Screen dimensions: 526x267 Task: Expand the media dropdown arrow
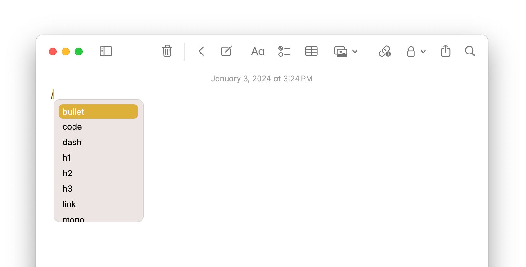tap(355, 52)
